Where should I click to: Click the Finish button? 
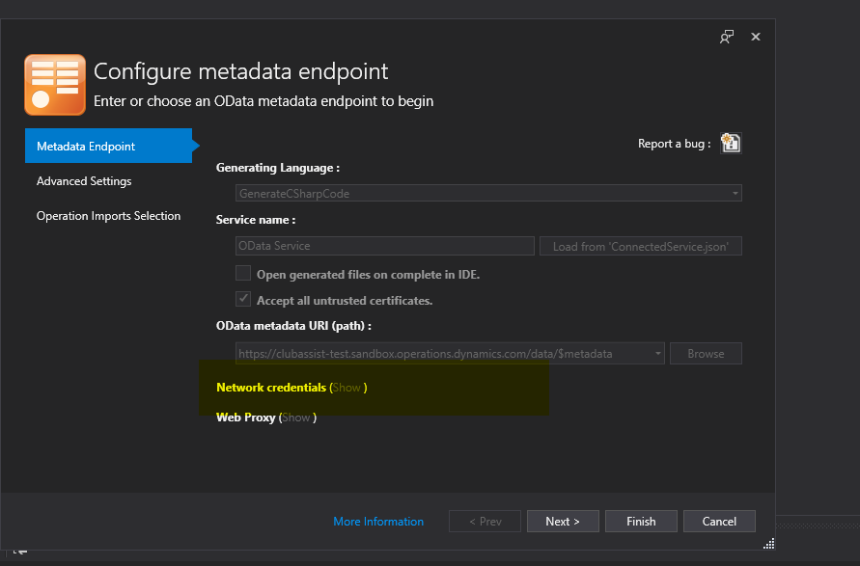coord(641,521)
